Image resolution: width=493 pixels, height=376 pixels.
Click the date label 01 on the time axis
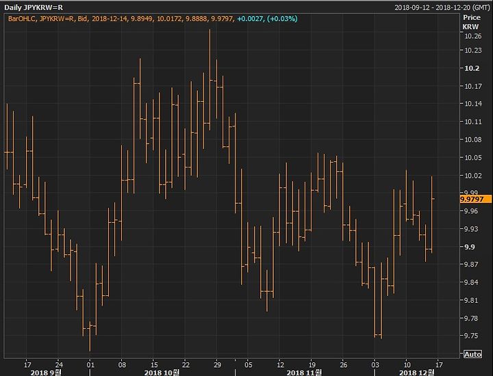point(90,364)
